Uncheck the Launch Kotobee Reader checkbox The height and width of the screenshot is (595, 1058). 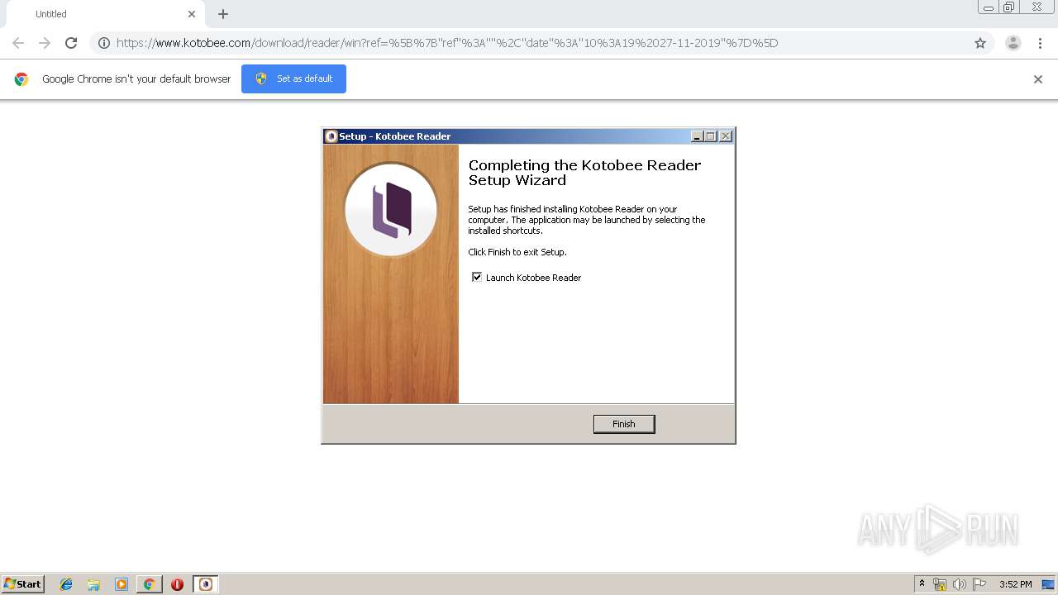point(477,278)
